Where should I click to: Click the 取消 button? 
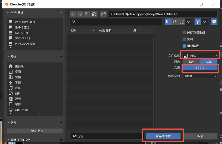200,136
